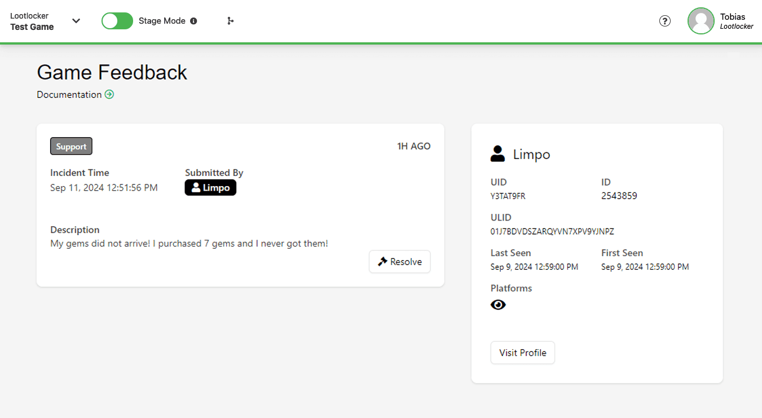Resolve the feedback ticket

pyautogui.click(x=400, y=262)
